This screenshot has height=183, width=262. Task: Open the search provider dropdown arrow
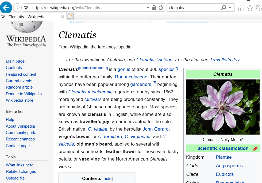point(230,8)
